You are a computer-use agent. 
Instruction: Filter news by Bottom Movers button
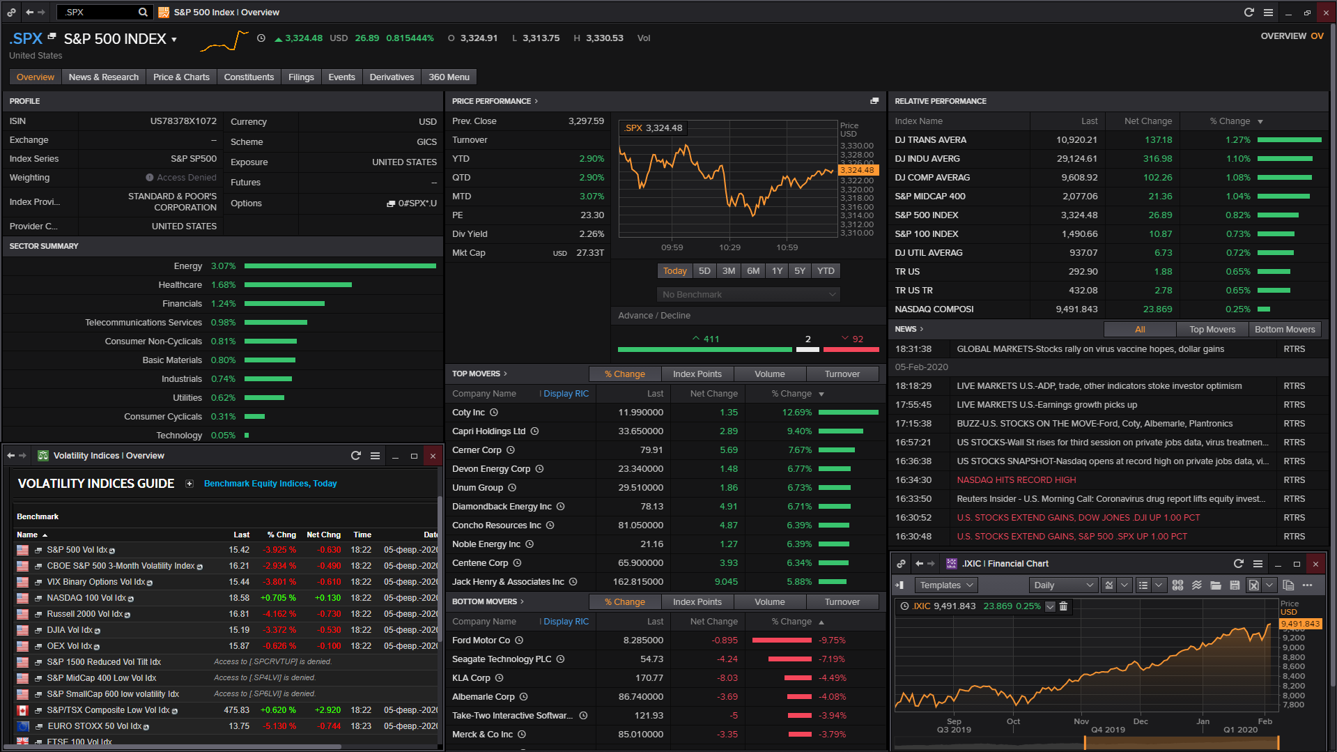coord(1285,330)
